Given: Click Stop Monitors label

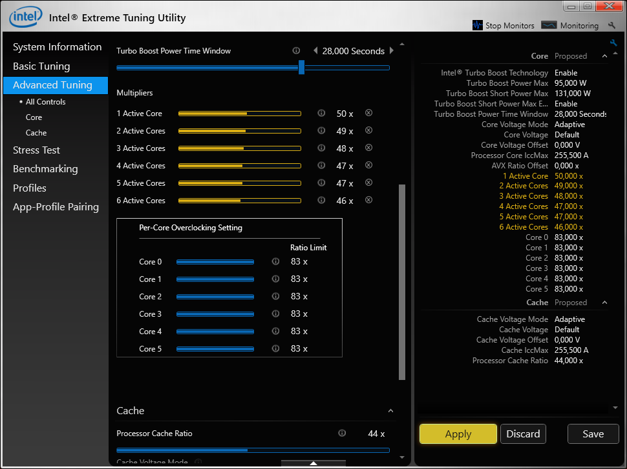Looking at the screenshot, I should 510,26.
